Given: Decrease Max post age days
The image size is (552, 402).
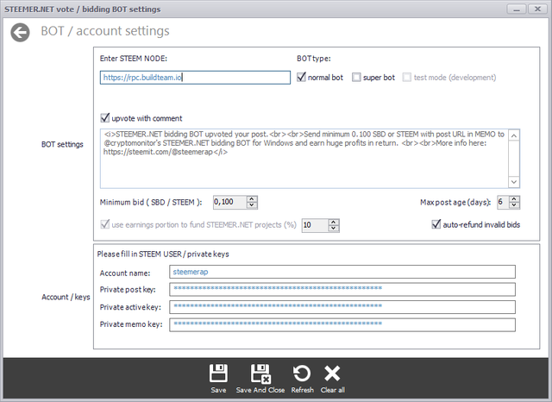Looking at the screenshot, I should [514, 205].
